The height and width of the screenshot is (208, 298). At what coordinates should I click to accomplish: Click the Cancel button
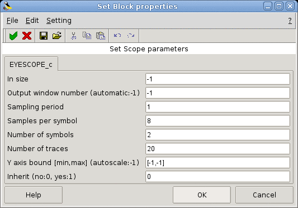pos(264,195)
